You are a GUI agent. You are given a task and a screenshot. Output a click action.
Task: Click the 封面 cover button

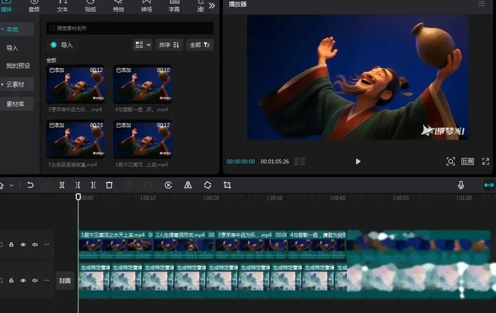(x=65, y=281)
